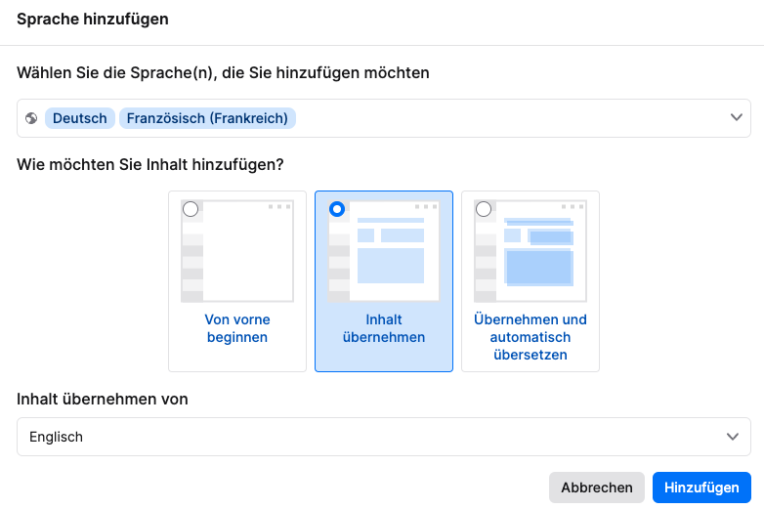This screenshot has width=764, height=509.
Task: Click 'Übernehmen und automatisch übersetzen' label
Action: pos(531,337)
